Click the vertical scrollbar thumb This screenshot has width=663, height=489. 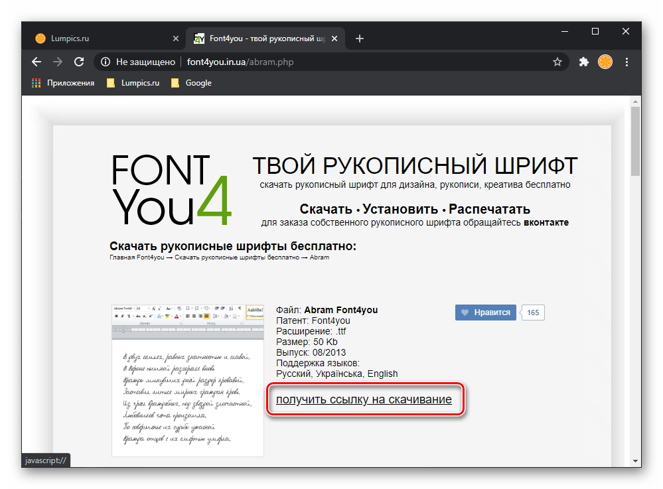tap(635, 141)
